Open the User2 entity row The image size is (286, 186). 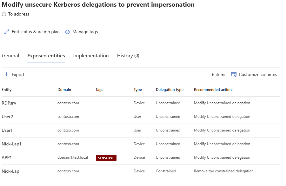point(7,117)
